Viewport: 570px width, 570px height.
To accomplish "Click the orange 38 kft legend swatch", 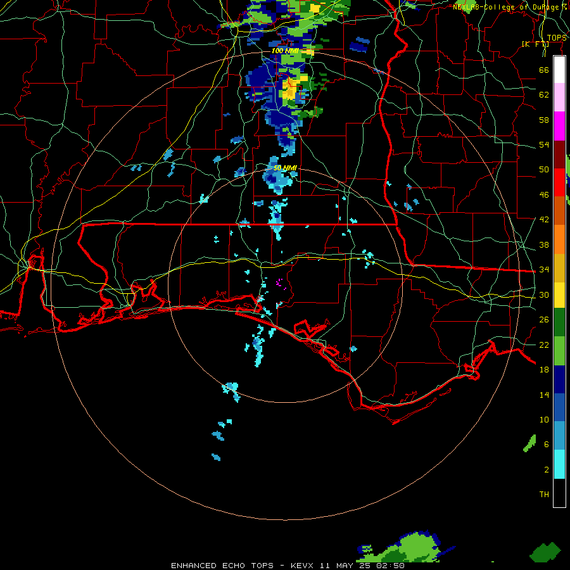I will (x=559, y=239).
